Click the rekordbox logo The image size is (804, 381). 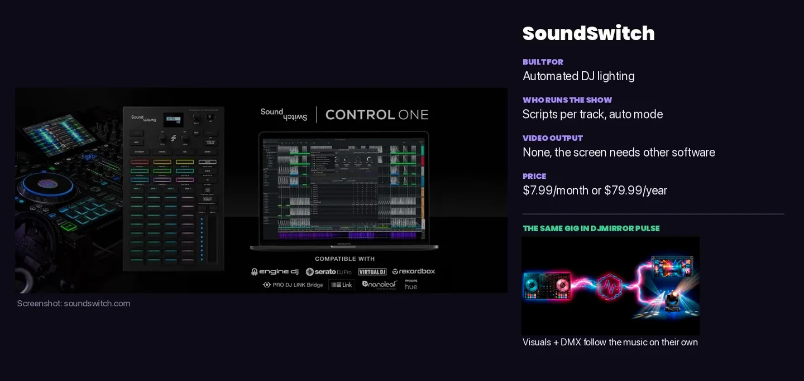tap(414, 271)
